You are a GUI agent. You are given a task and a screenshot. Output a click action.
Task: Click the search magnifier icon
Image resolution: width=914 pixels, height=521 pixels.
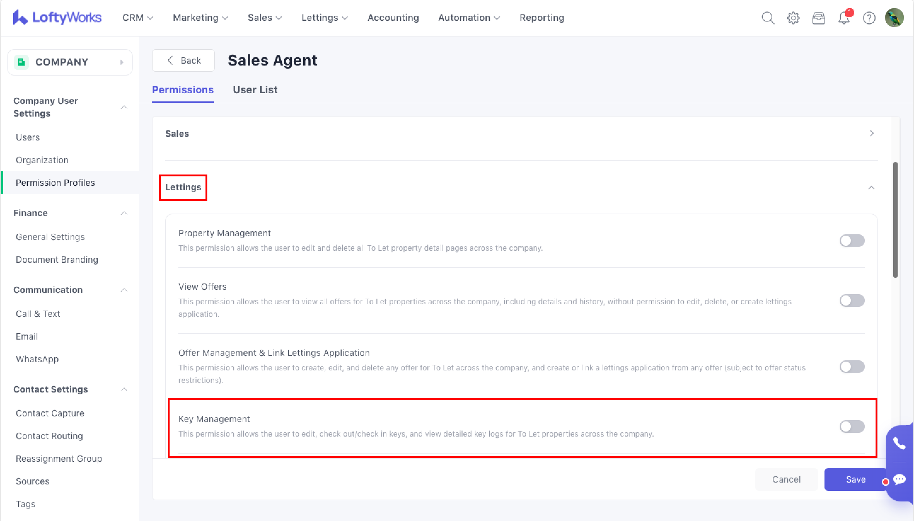767,18
